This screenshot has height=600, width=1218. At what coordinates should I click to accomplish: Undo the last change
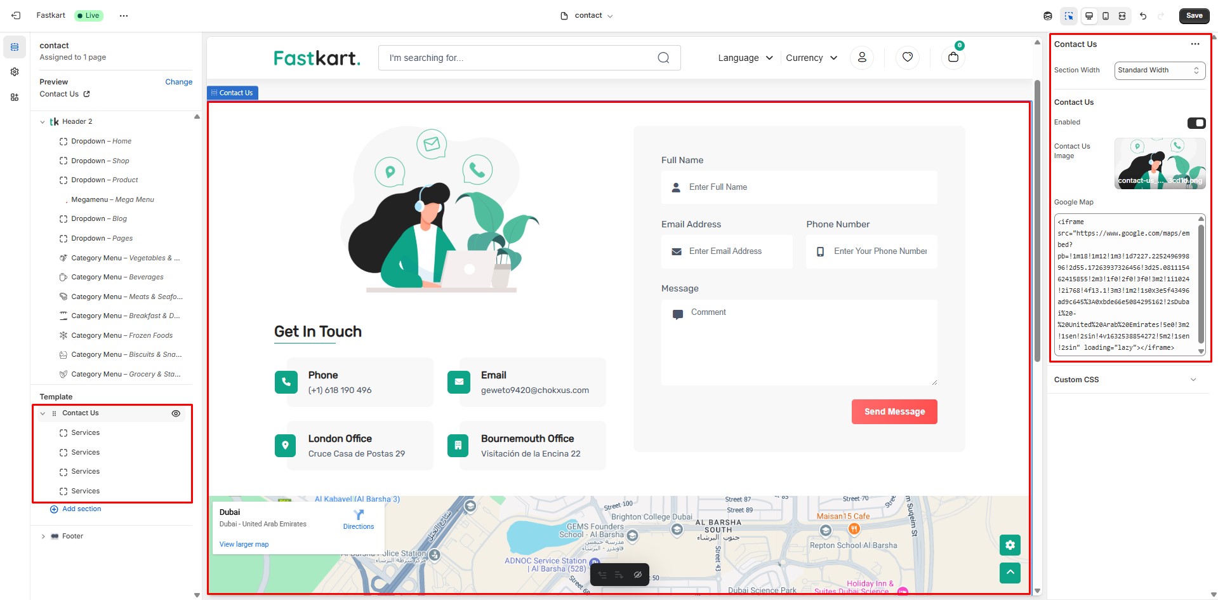tap(1143, 16)
